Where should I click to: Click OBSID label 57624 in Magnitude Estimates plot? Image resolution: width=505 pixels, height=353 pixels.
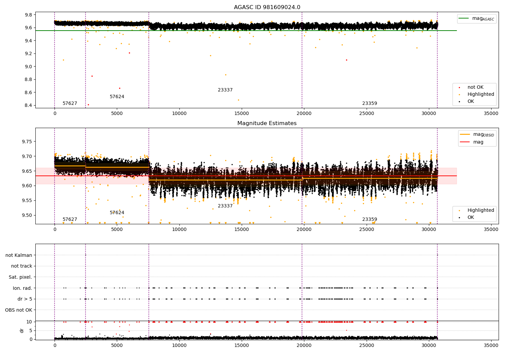pos(117,213)
